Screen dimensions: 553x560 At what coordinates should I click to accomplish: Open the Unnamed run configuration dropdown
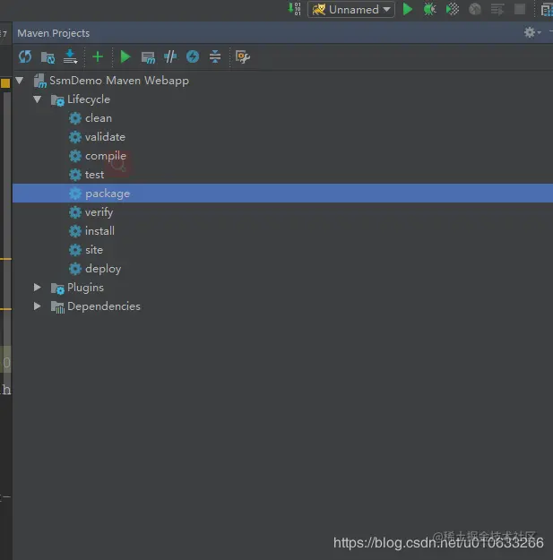350,9
